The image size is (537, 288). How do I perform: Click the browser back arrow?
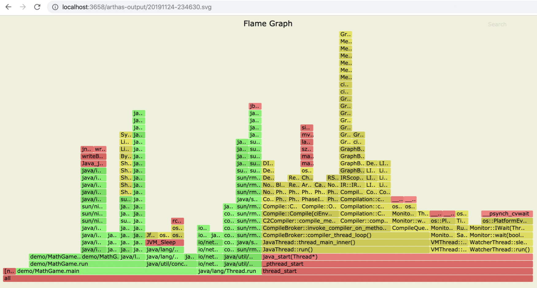pos(8,7)
